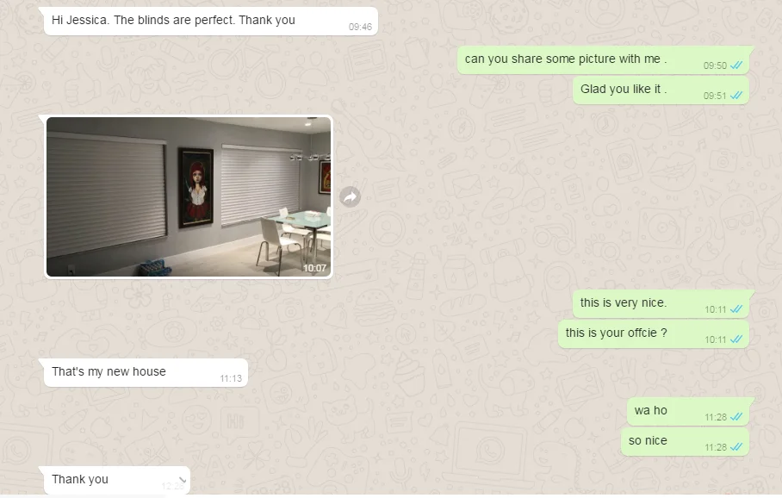The width and height of the screenshot is (782, 498).
Task: Click read ticks on 'this is your offcie ?'
Action: point(736,339)
